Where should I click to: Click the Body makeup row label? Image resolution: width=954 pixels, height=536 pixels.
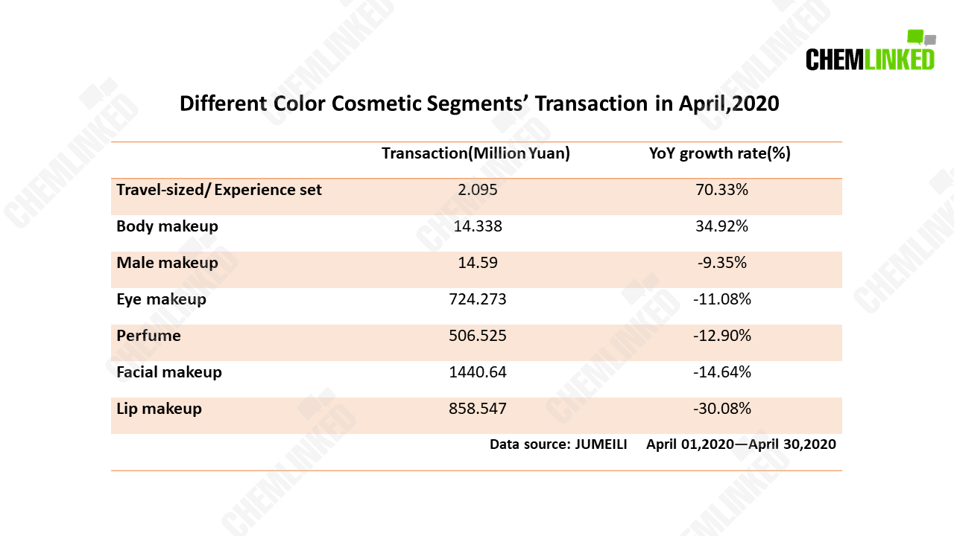pyautogui.click(x=167, y=226)
